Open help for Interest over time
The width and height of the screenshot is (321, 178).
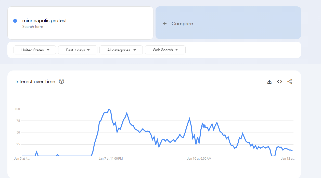coord(61,81)
